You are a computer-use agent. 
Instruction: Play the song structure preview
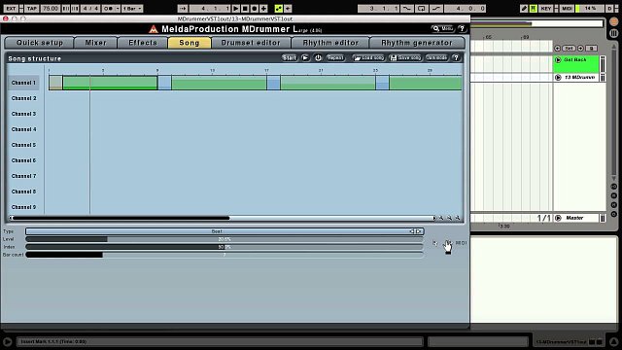(305, 58)
